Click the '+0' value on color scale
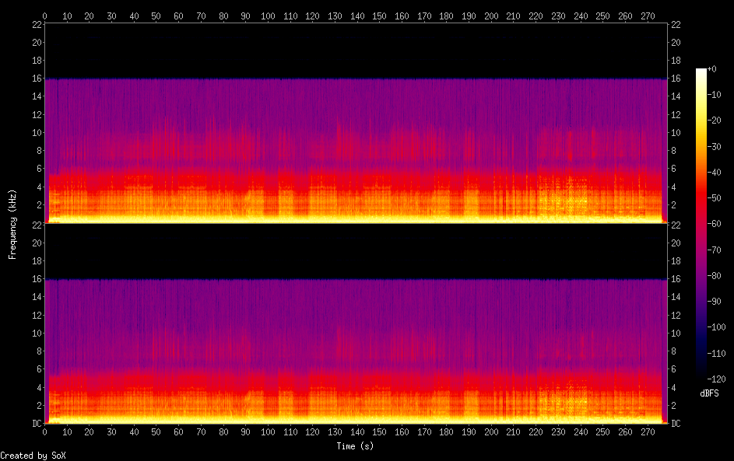Viewport: 734px width, 461px height. [x=711, y=68]
